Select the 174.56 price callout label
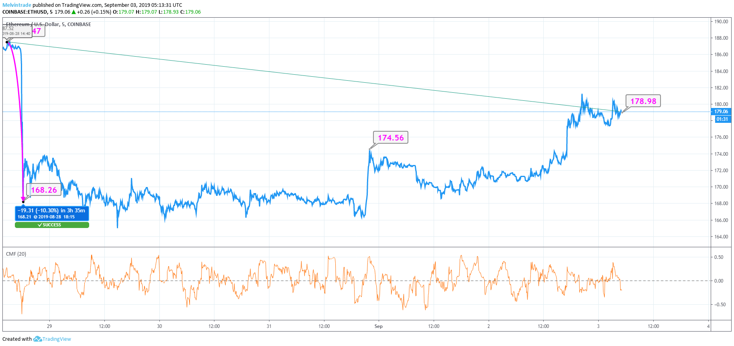 391,138
